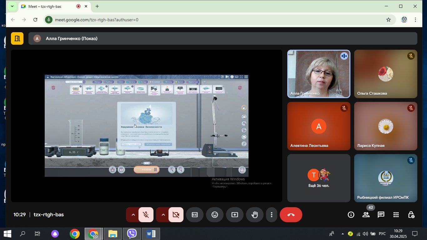Toggle the Индикаторы filter in the lab

click(x=192, y=82)
